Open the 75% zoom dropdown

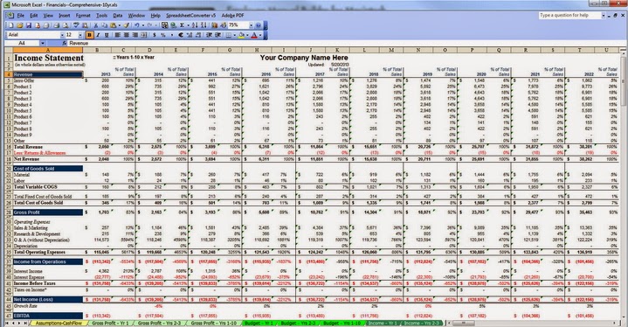click(252, 25)
